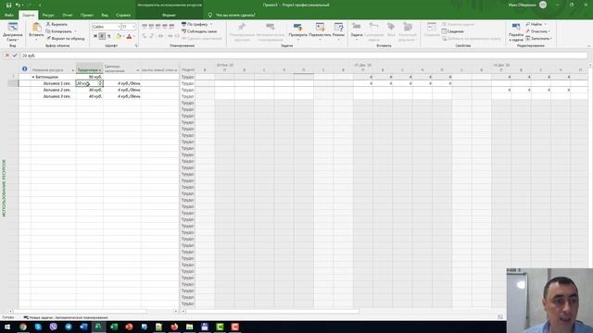Select the Заливка 3 сек. row
The image size is (593, 333).
pos(57,96)
